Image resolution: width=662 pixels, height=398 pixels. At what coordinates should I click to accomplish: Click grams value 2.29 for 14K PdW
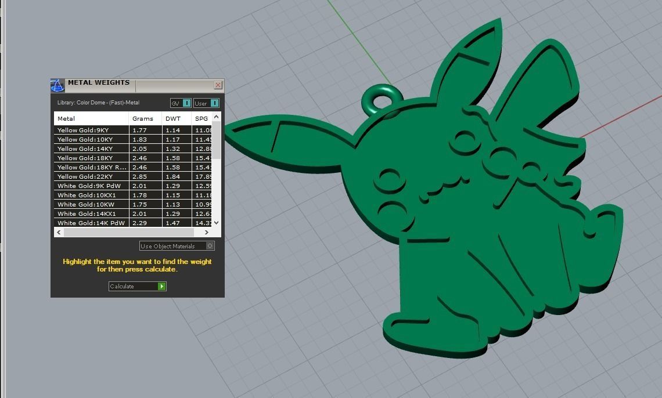pyautogui.click(x=140, y=223)
